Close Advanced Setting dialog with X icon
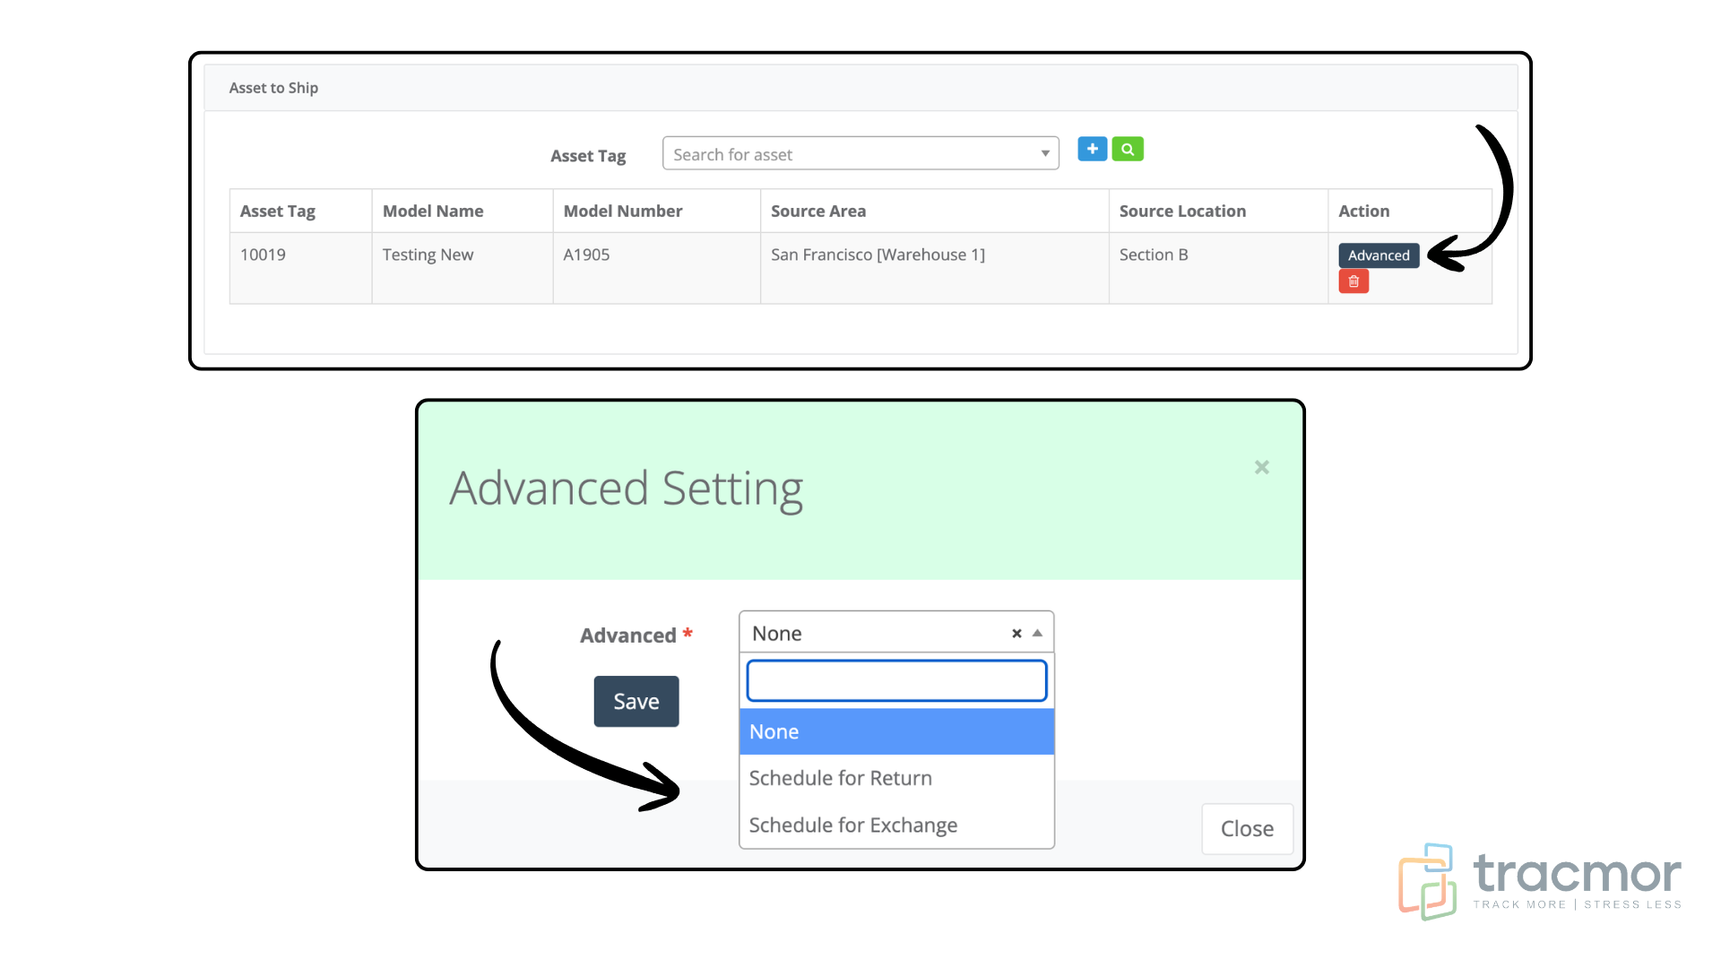 [1262, 467]
